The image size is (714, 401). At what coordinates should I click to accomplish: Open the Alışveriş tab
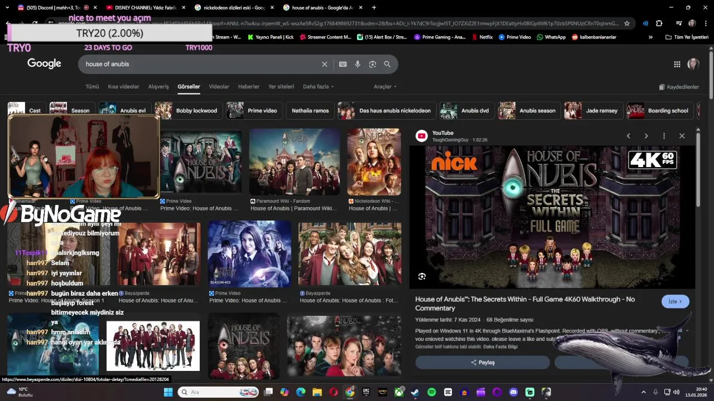[158, 87]
